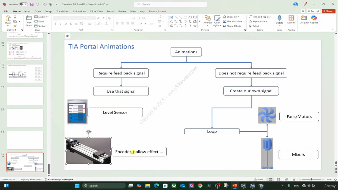Toggle AutoSave switch
338x190 pixels.
[23, 4]
